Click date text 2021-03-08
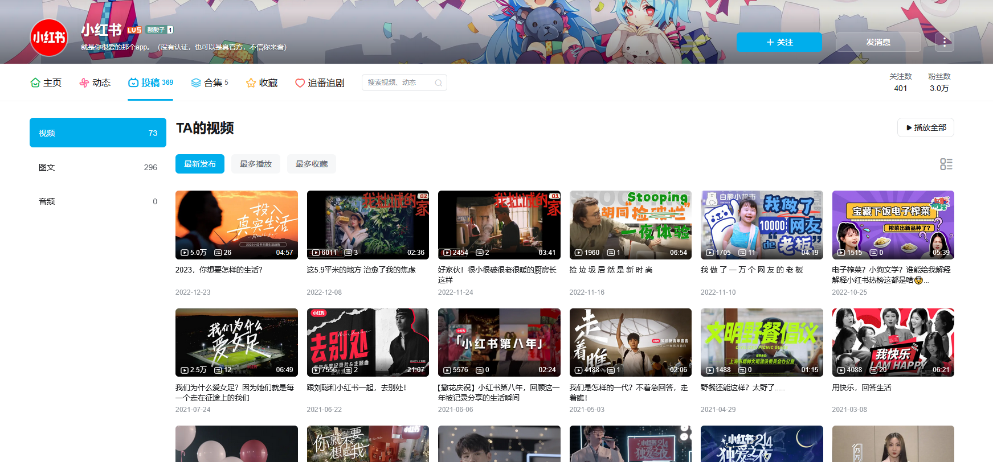993x462 pixels. pyautogui.click(x=849, y=410)
